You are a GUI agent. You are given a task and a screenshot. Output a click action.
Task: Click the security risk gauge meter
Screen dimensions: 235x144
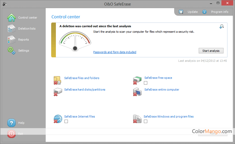point(75,41)
